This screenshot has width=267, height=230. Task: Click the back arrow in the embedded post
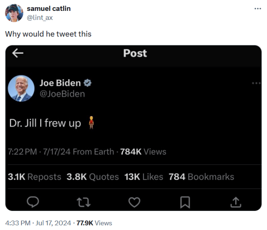pos(18,53)
